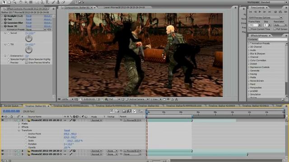Check From Current Time option

(x=250, y=29)
